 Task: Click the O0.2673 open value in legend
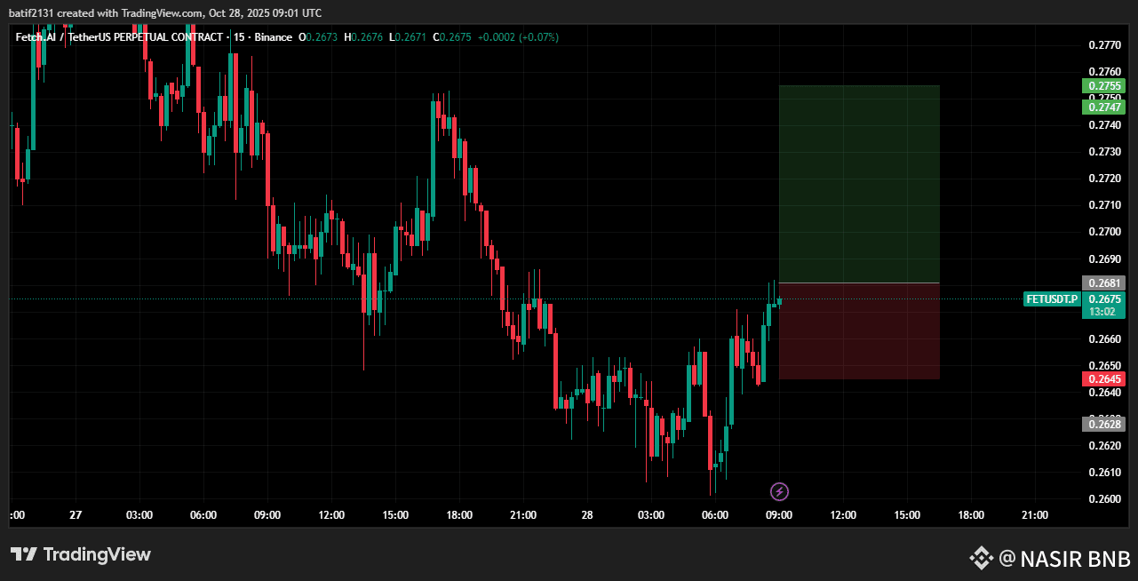pos(317,37)
